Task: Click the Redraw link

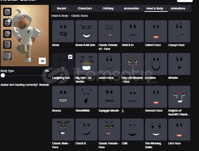Action: click(x=44, y=85)
